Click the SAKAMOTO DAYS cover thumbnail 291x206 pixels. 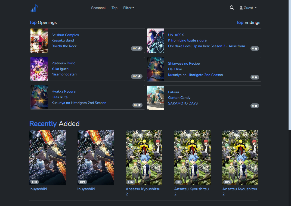[x=156, y=98]
